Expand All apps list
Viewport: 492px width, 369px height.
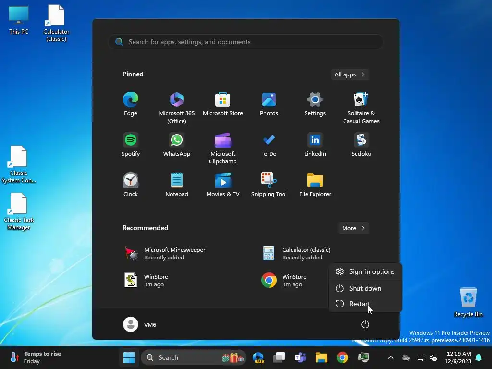tap(350, 74)
